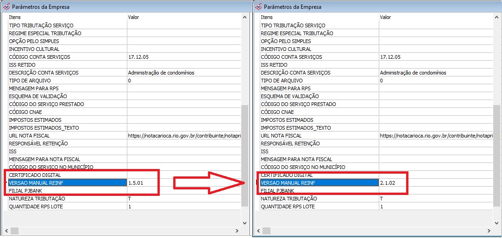Click the vertical scrollbar thumb in the right window
The width and height of the screenshot is (502, 238).
[497, 155]
